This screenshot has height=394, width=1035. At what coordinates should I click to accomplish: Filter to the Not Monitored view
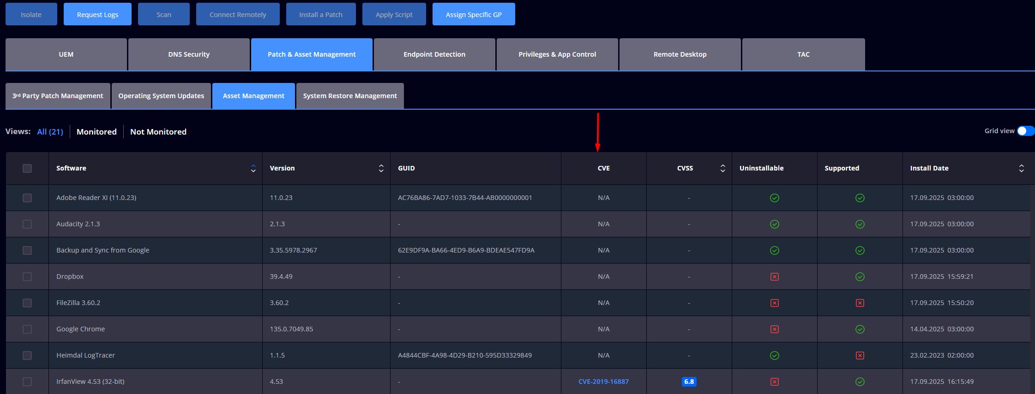(x=158, y=132)
